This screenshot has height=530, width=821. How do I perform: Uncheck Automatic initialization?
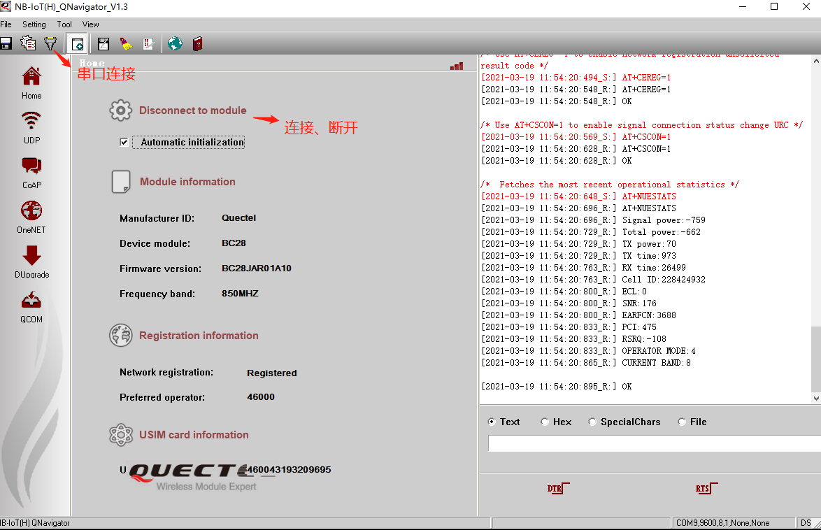tap(124, 142)
